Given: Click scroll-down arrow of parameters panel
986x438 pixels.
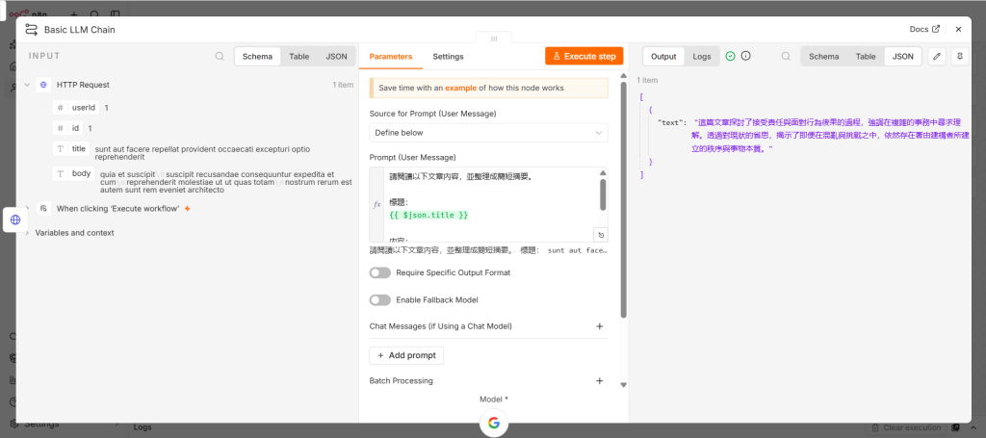Looking at the screenshot, I should click(x=623, y=385).
